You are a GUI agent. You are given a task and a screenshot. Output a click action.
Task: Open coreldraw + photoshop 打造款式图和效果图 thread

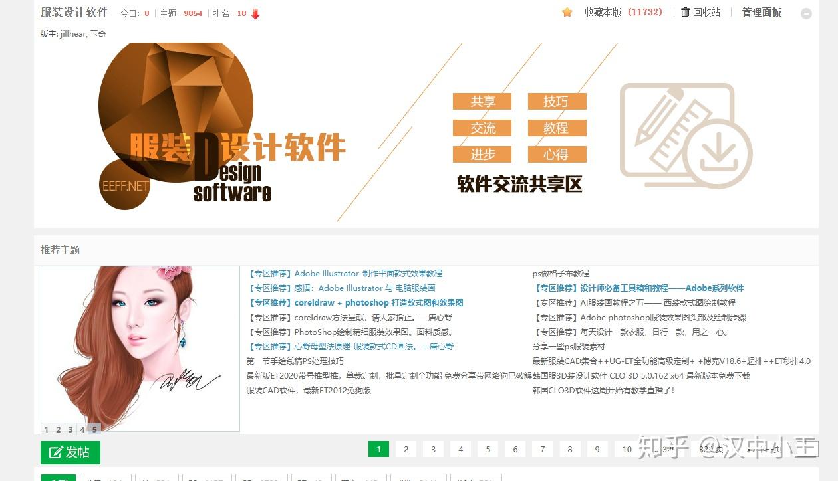coord(378,302)
